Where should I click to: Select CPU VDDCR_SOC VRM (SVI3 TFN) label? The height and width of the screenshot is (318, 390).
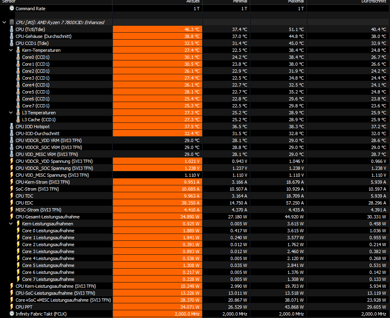pyautogui.click(x=49, y=147)
